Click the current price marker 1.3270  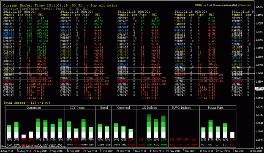click(259, 89)
